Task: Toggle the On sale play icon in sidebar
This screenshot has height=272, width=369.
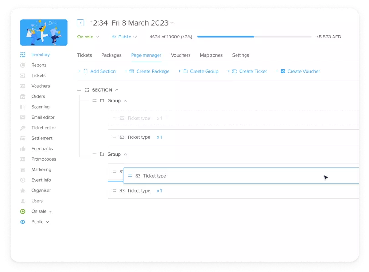Action: tap(23, 211)
